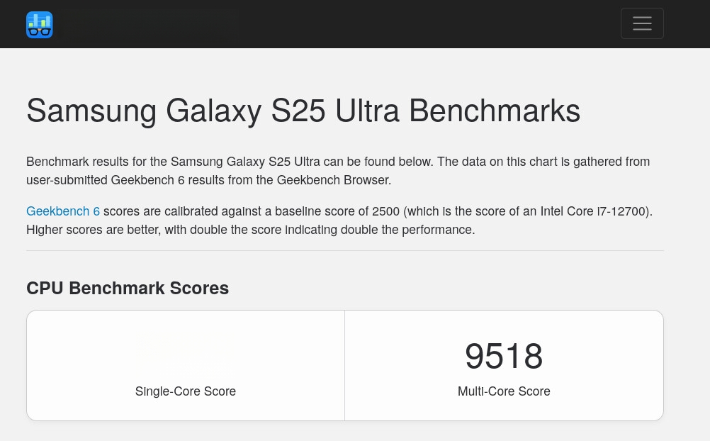The image size is (710, 441).
Task: Click the divider between the score cards
Action: (x=344, y=365)
